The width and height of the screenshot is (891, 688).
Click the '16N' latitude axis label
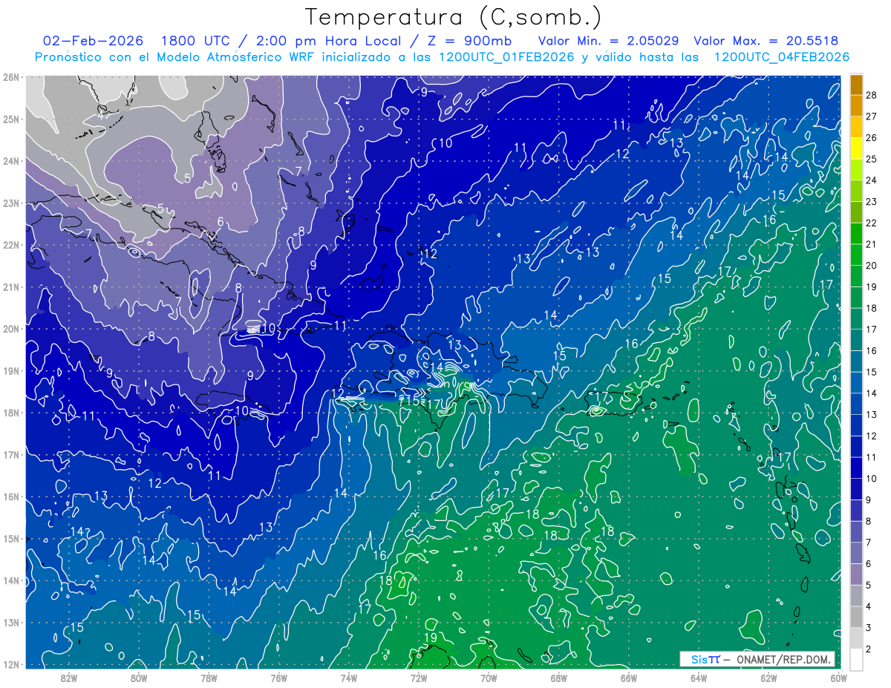(10, 497)
